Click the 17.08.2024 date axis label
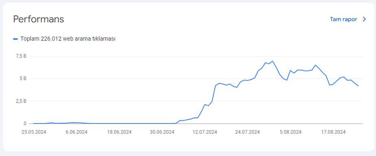This screenshot has width=376, height=156. (333, 132)
